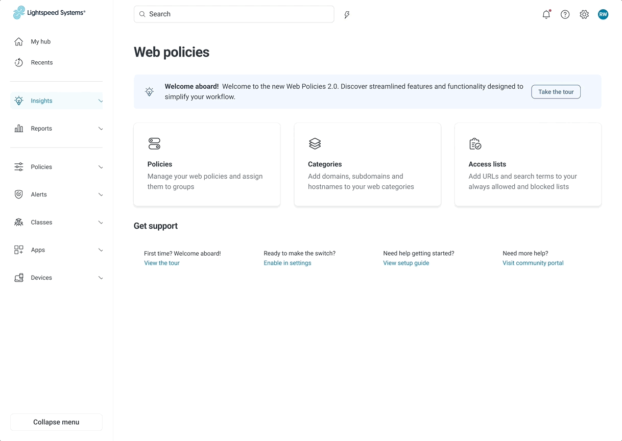Expand the Classes menu chevron
Screen dimensions: 622x441
click(x=101, y=223)
